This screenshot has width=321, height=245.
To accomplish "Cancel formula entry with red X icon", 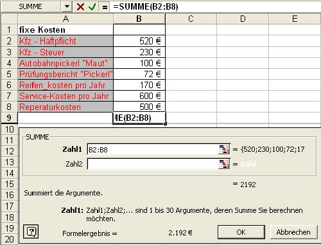I will [x=80, y=7].
